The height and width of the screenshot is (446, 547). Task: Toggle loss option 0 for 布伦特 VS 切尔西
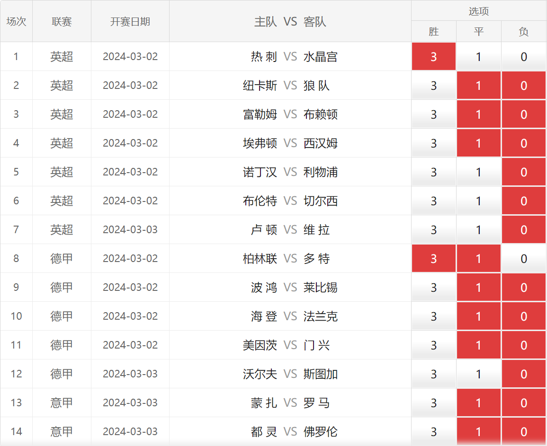point(524,201)
